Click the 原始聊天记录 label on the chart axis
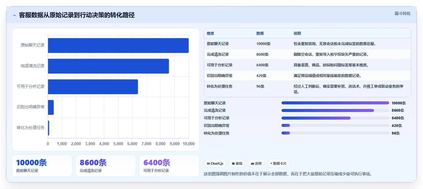 (x=33, y=45)
